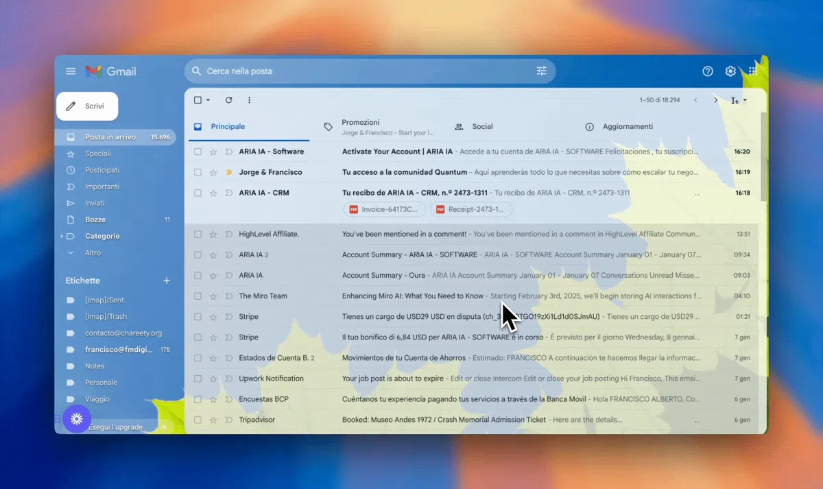Refresh the inbox
Screen dimensions: 823x489
coord(229,100)
